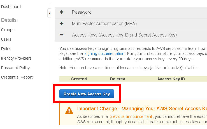207x129 pixels.
Task: Expand the Multi-Factor Authentication (MFA) section
Action: [131, 23]
